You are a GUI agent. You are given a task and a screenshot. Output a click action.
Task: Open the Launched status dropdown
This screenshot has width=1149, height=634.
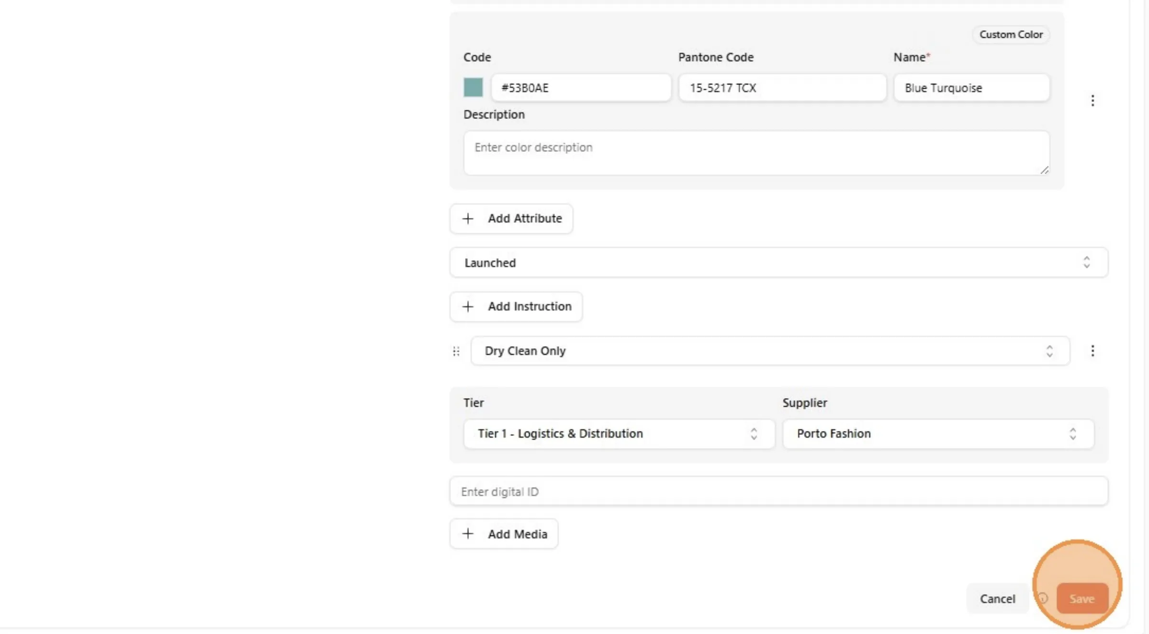click(x=779, y=262)
